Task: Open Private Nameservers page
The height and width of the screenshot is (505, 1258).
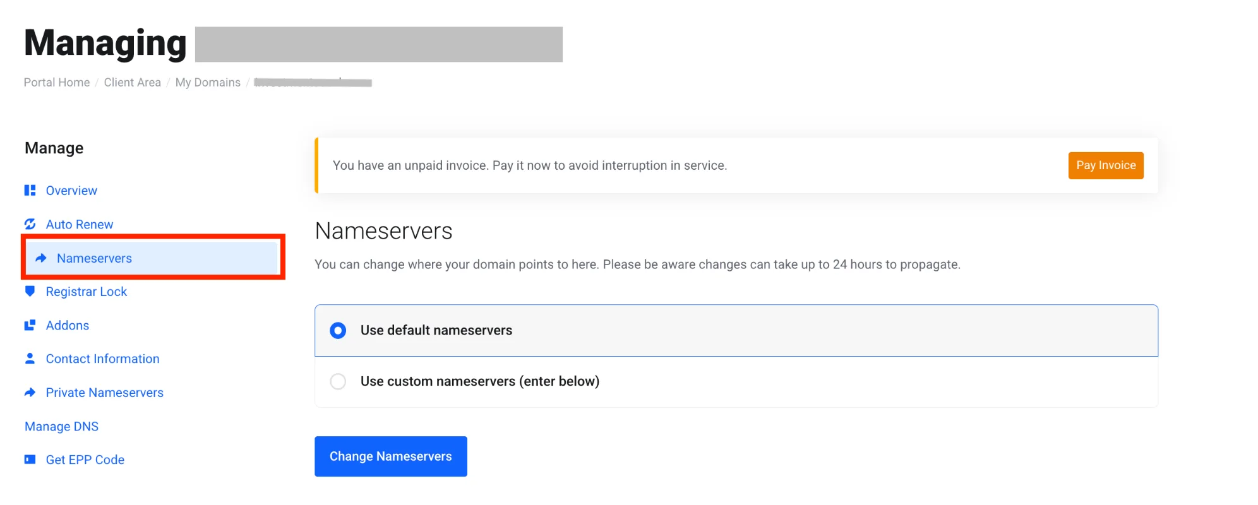Action: click(105, 393)
